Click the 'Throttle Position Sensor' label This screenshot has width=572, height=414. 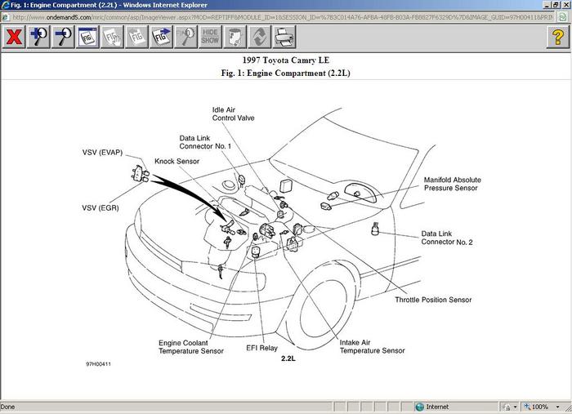[433, 300]
